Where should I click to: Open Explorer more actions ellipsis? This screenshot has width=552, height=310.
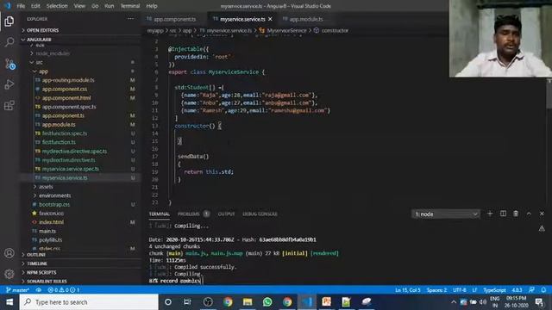point(130,19)
